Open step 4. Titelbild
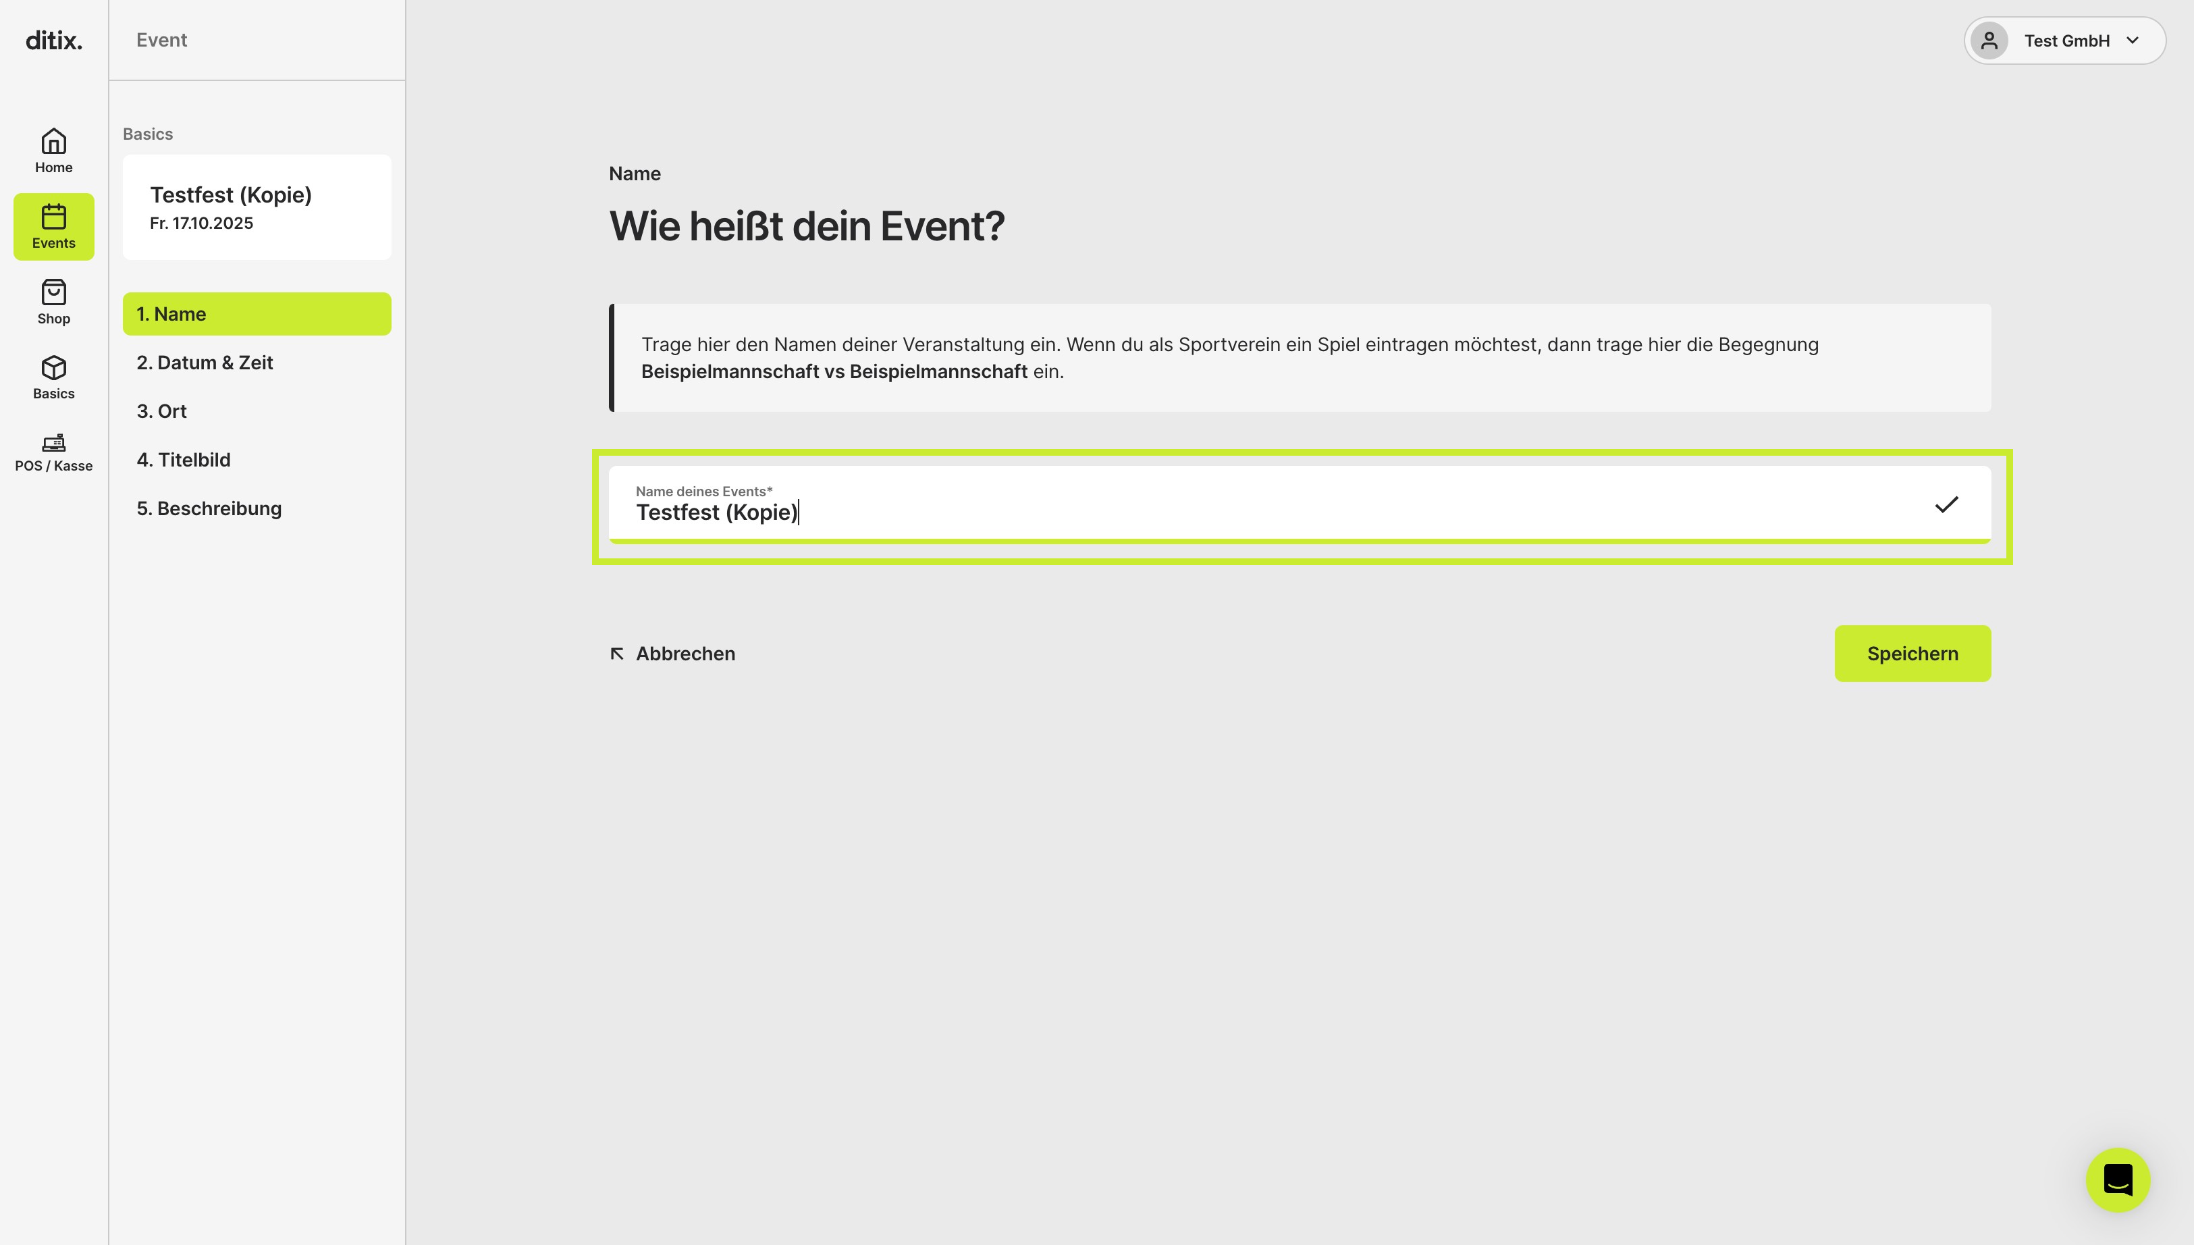 [257, 460]
